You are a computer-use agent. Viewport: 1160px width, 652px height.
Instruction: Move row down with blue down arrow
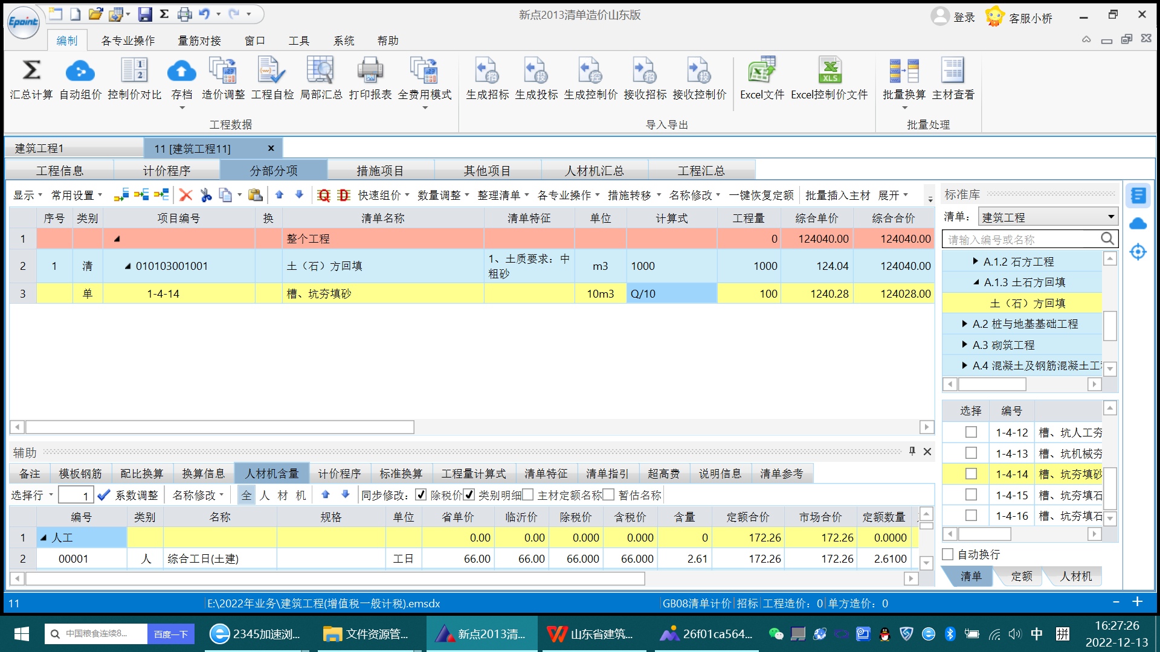tap(299, 194)
